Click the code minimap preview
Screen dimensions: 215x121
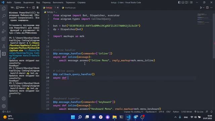point(204,19)
